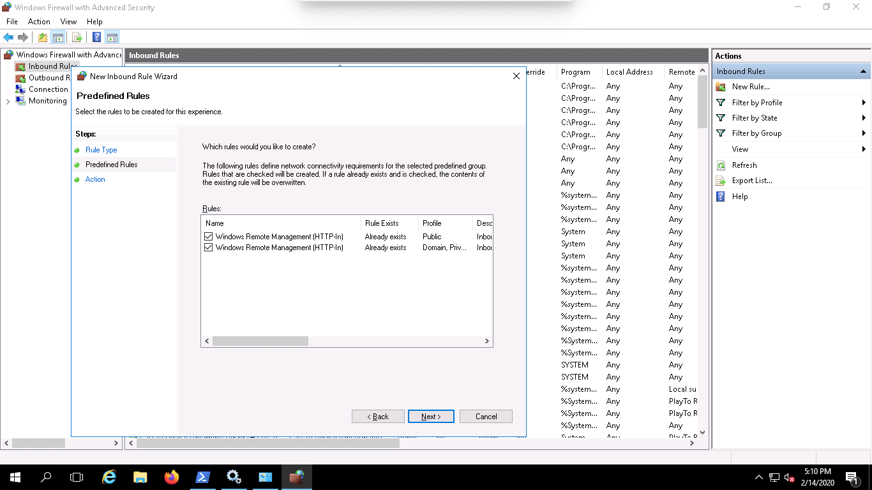
Task: Click the Export List toolbar icon
Action: coord(77,37)
